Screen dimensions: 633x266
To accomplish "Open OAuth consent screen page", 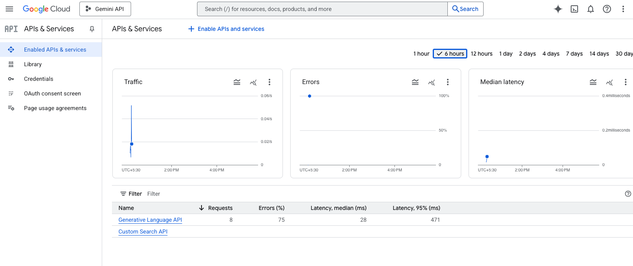I will [51, 93].
